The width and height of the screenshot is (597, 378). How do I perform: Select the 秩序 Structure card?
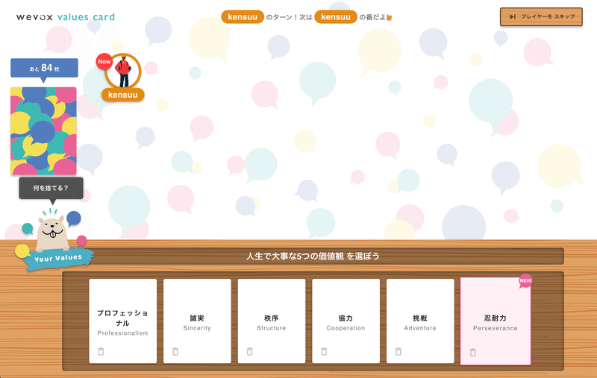[x=272, y=321]
